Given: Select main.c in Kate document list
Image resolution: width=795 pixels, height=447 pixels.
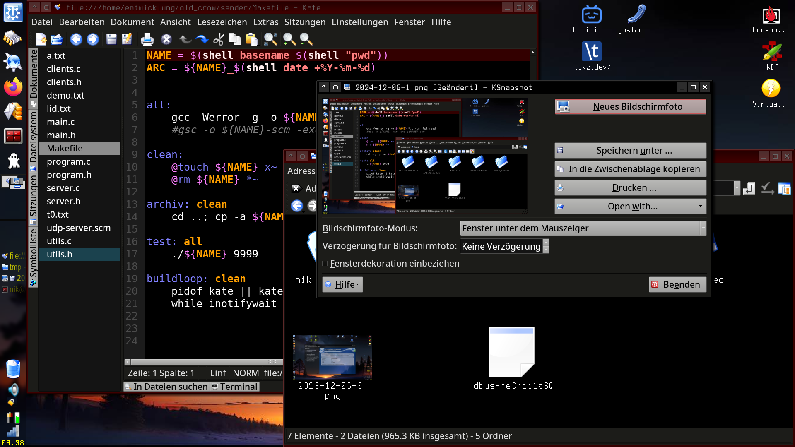Looking at the screenshot, I should point(79,122).
